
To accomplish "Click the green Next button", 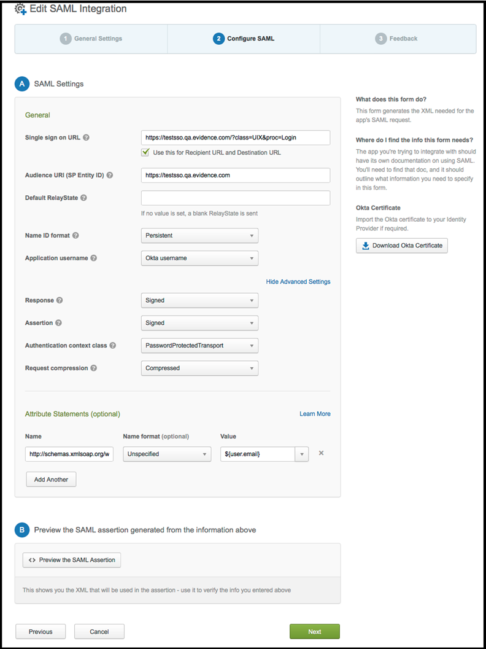I will click(315, 632).
